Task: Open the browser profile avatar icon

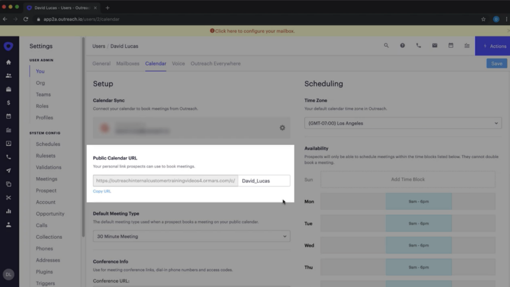Action: coord(496,19)
